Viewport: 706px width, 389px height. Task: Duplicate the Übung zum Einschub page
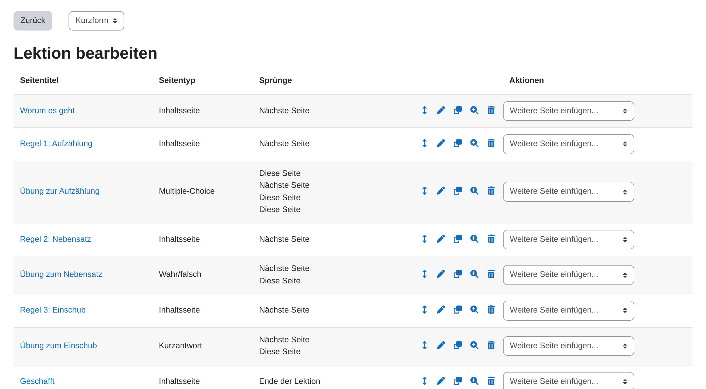457,345
